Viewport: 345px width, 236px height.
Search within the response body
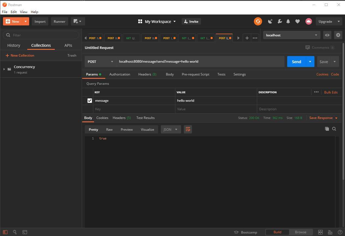334,129
